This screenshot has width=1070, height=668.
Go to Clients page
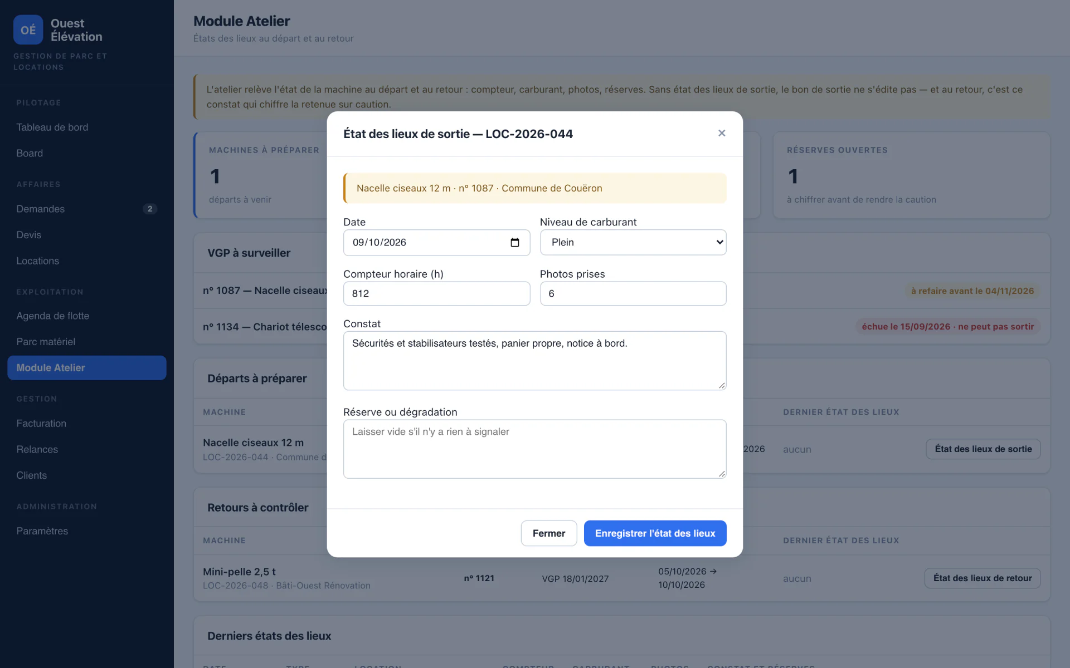pos(87,475)
